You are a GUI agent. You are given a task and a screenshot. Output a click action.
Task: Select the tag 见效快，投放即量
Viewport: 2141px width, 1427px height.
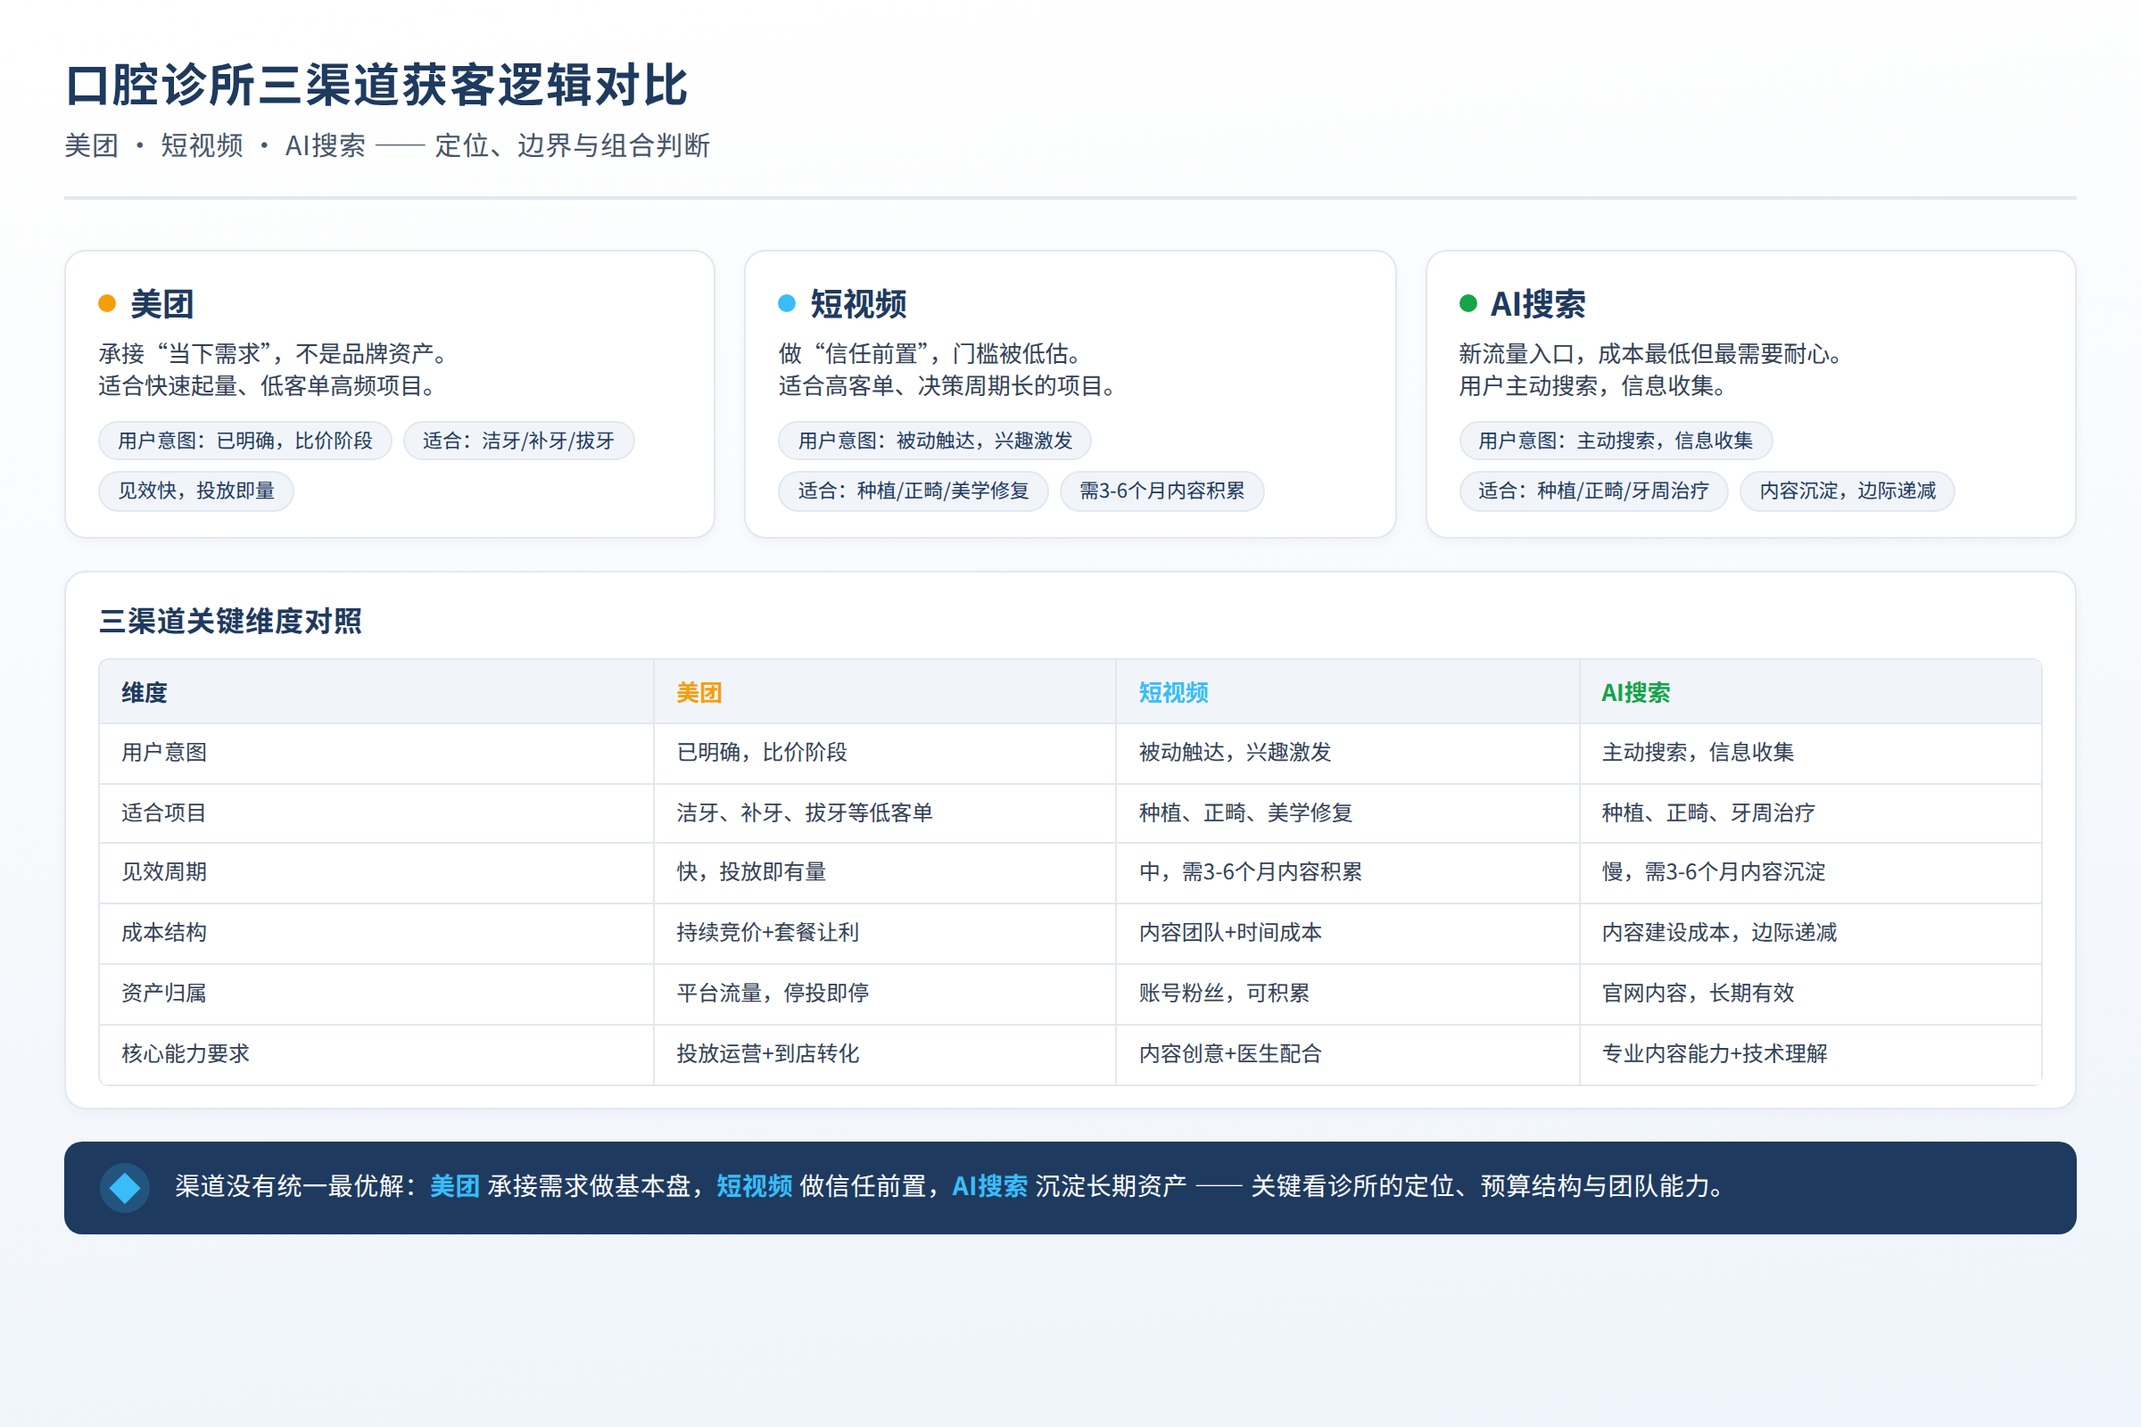195,491
